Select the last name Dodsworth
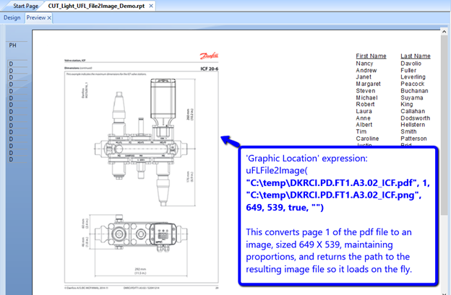Image resolution: width=451 pixels, height=295 pixels. (x=416, y=118)
